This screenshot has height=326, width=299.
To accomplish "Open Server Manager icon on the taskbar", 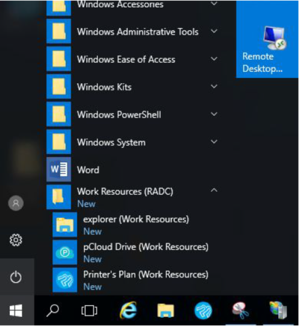I will tap(278, 310).
